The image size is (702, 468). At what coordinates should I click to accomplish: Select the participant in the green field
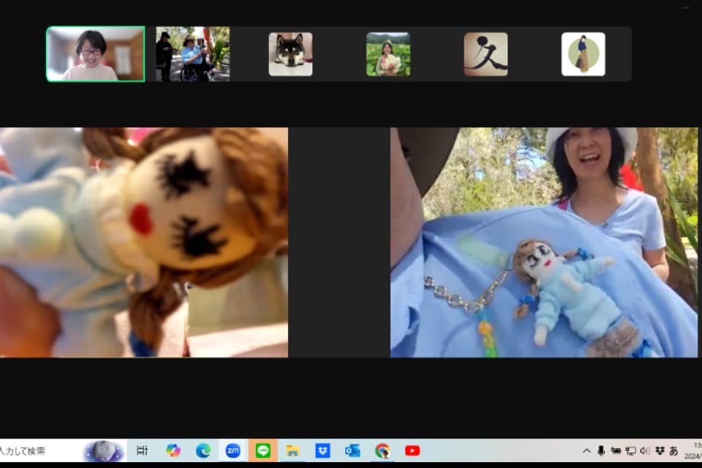click(388, 54)
